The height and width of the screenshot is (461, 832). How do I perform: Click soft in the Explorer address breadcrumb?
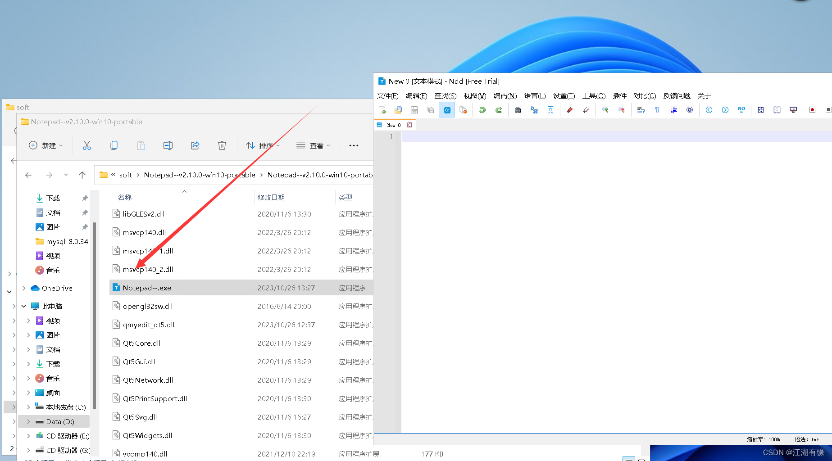(x=126, y=175)
